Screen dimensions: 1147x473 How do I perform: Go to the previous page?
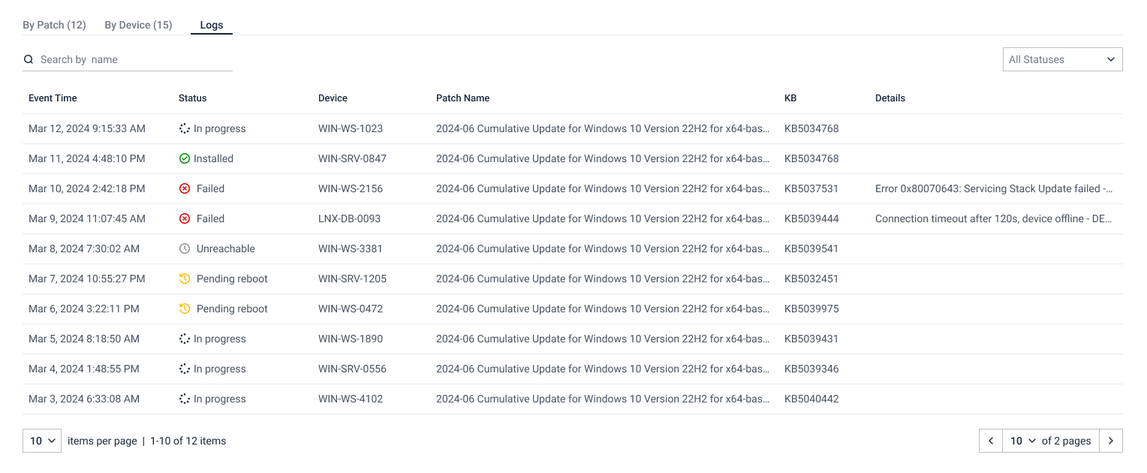point(991,441)
